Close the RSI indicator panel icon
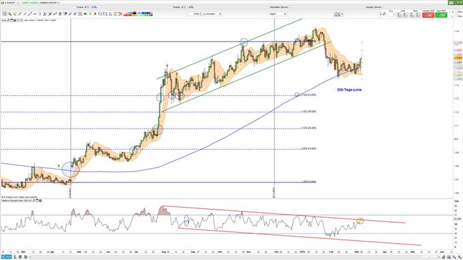The image size is (463, 260). [40, 200]
